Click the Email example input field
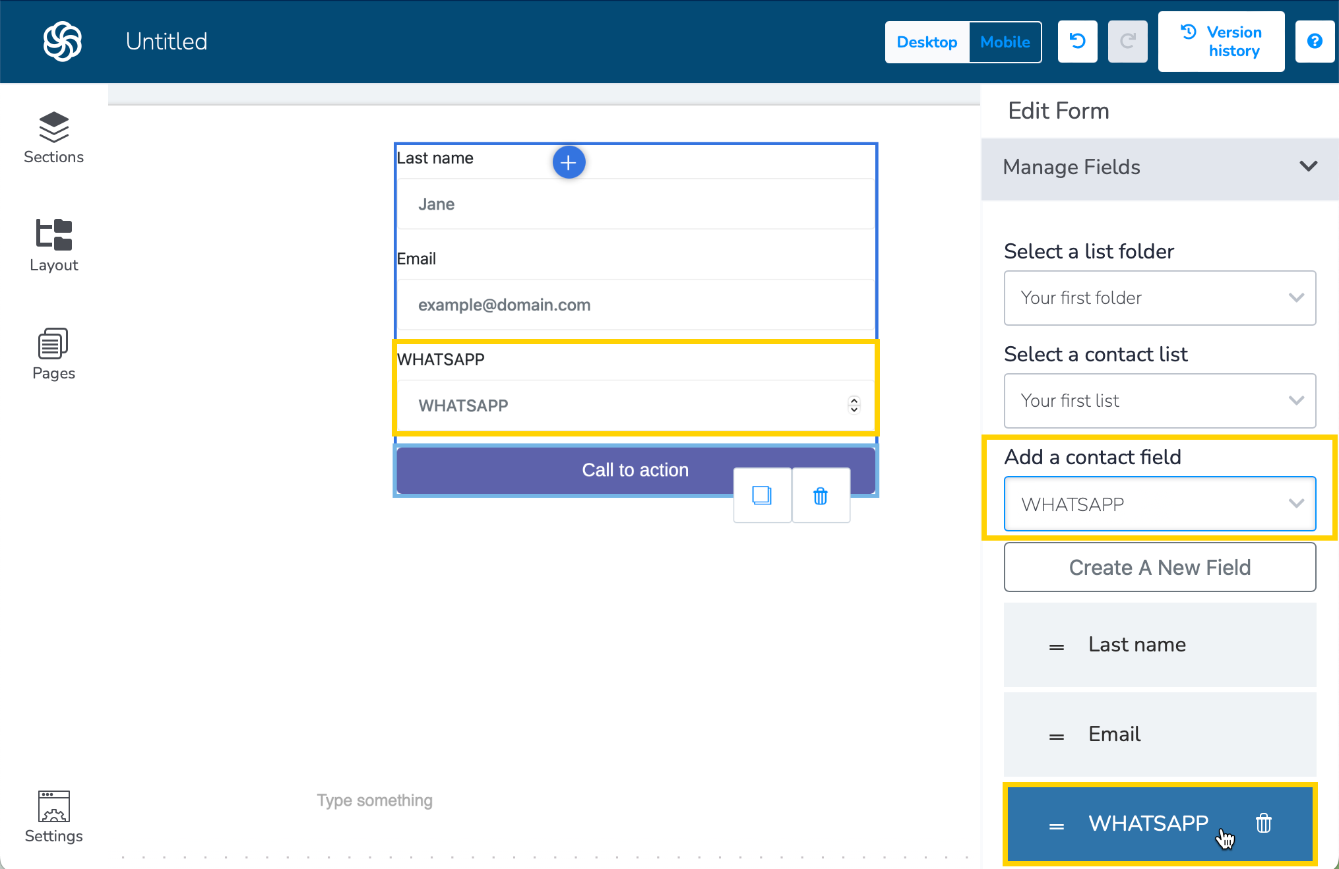 pyautogui.click(x=635, y=305)
